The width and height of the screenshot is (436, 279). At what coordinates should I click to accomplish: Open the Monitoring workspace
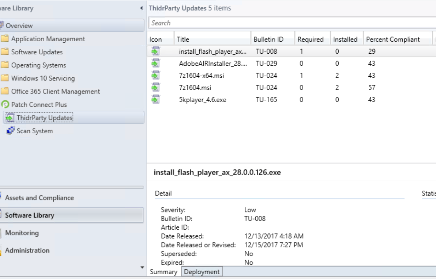[22, 233]
